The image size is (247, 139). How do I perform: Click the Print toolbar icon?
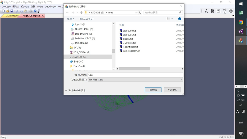pos(31,11)
